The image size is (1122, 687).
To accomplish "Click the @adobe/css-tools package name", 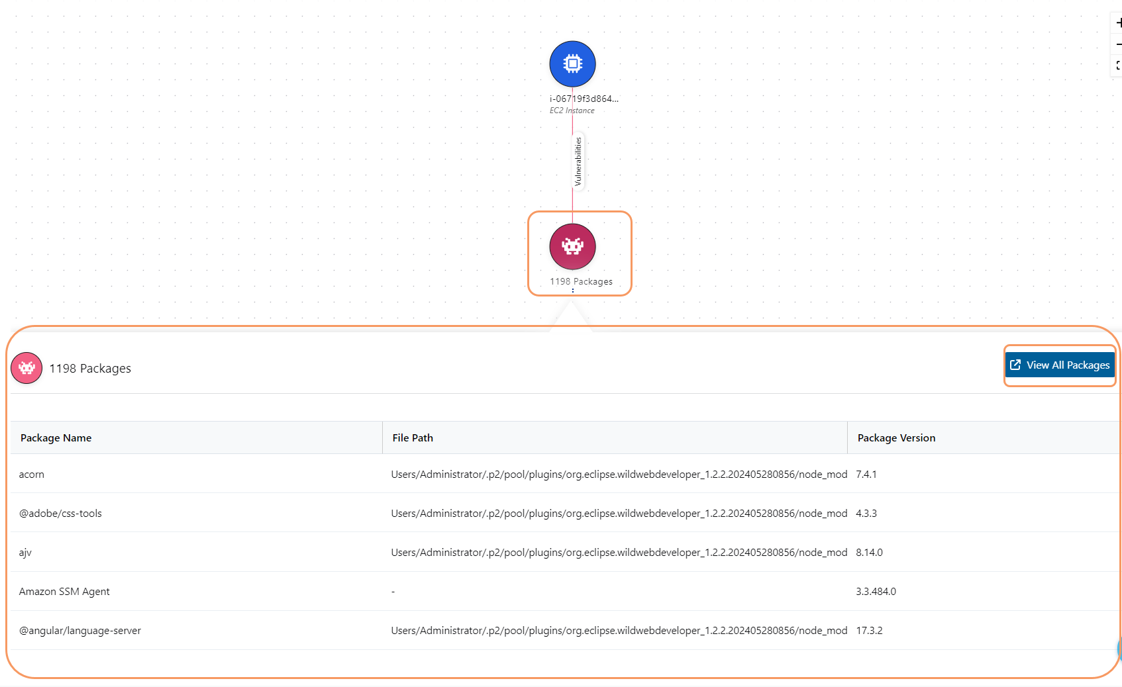I will coord(60,513).
